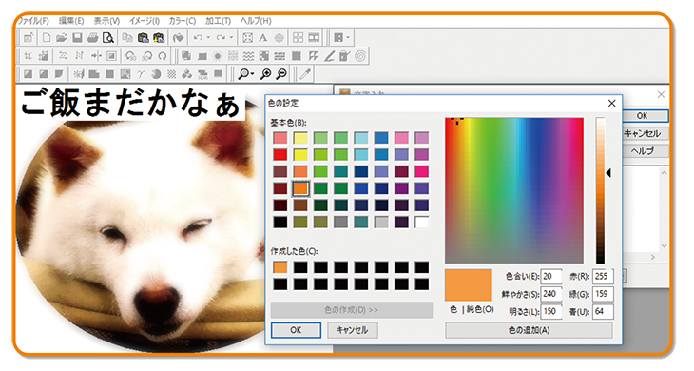Click the 鮮やかさ(S) saturation field
Image resolution: width=694 pixels, height=371 pixels.
[x=551, y=294]
